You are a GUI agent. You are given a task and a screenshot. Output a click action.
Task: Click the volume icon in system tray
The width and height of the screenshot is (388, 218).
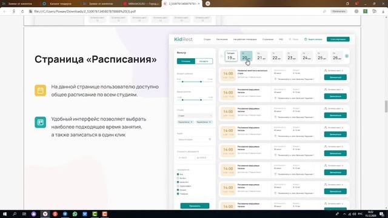[x=354, y=214]
